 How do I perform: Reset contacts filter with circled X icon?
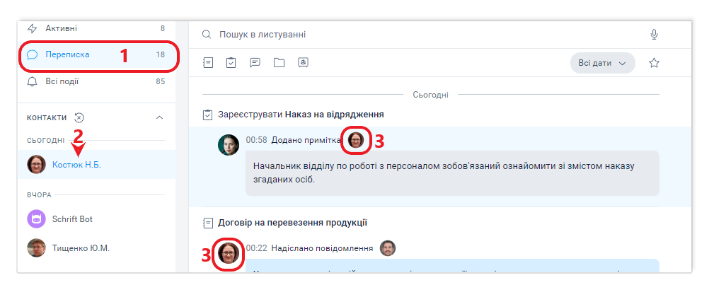point(79,117)
